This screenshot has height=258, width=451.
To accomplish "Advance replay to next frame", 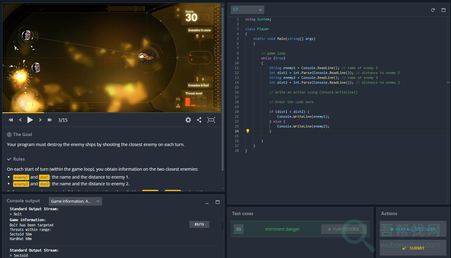I will [x=40, y=120].
